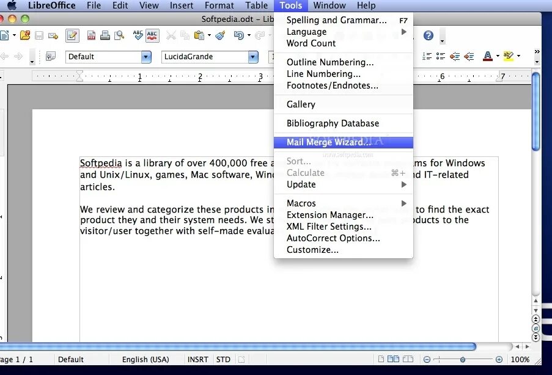The height and width of the screenshot is (375, 552).
Task: Open Footnotes/Endnotes settings
Action: [343, 86]
